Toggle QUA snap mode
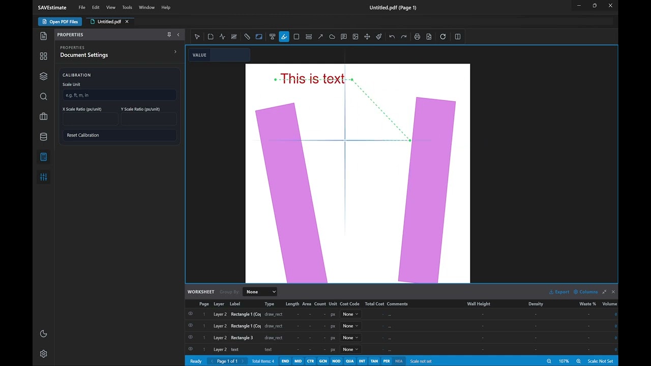Viewport: 651px width, 366px height. [x=349, y=361]
